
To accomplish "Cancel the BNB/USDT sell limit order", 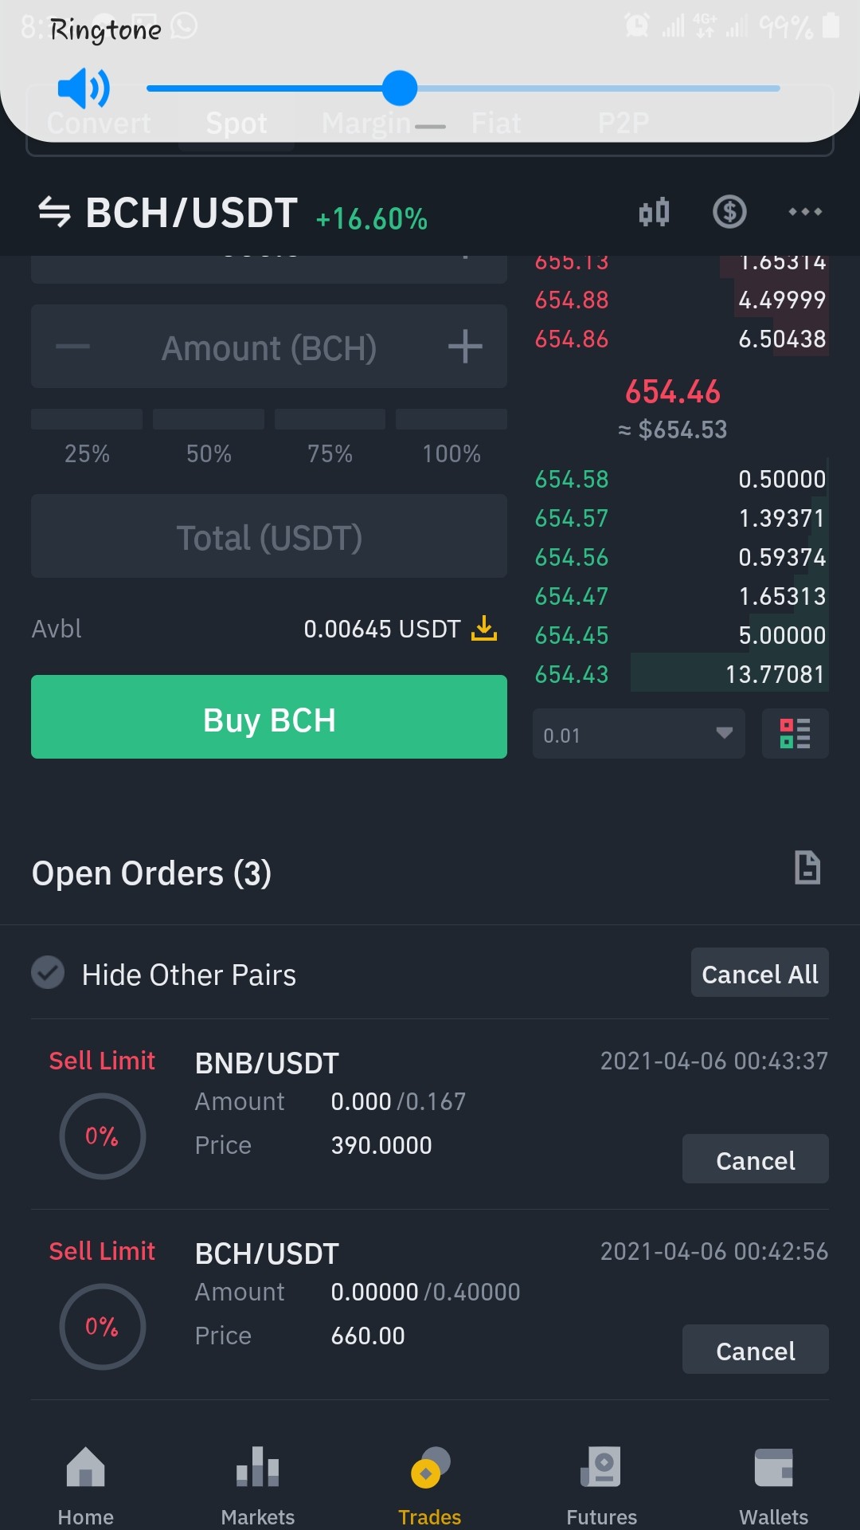I will point(756,1159).
